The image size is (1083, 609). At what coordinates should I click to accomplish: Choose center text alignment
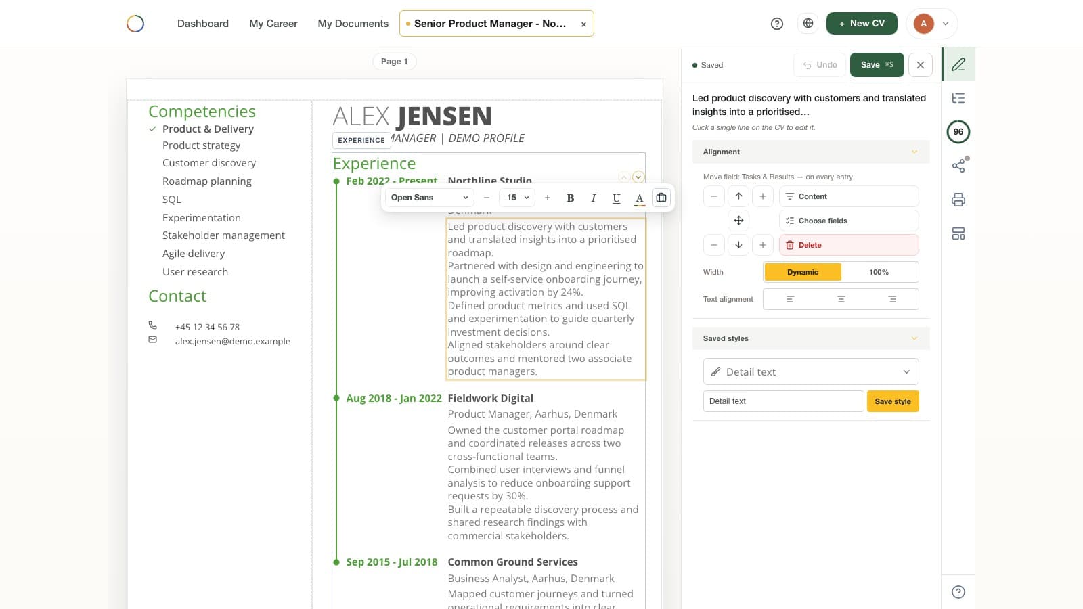pos(841,299)
